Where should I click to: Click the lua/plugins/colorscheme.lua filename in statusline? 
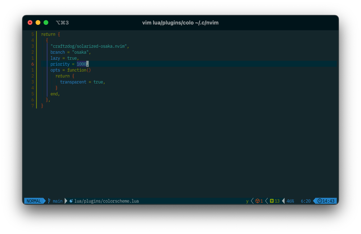coord(106,201)
